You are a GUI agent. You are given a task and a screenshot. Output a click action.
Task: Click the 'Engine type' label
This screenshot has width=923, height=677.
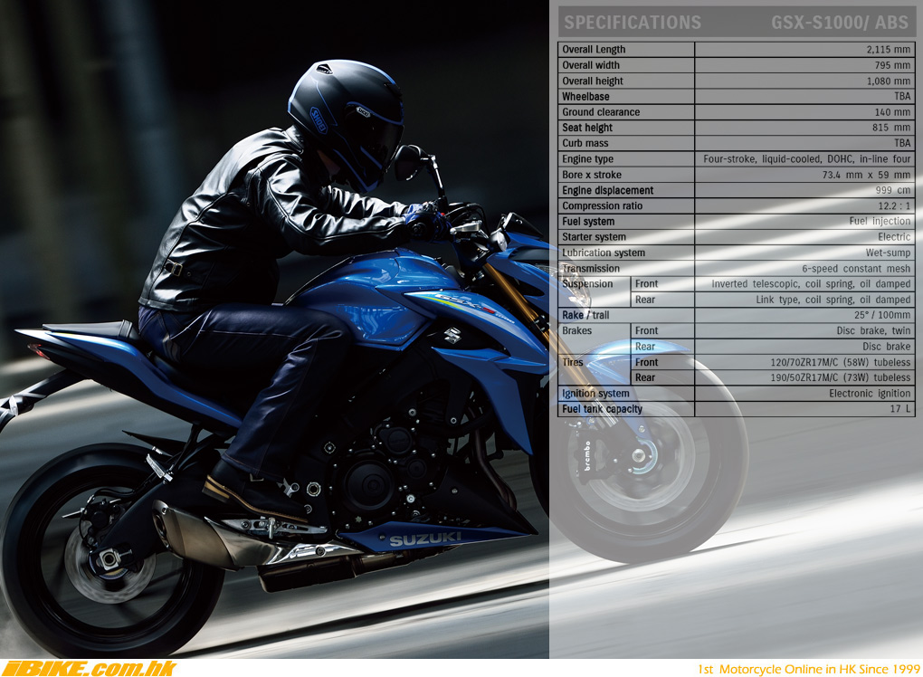[587, 159]
